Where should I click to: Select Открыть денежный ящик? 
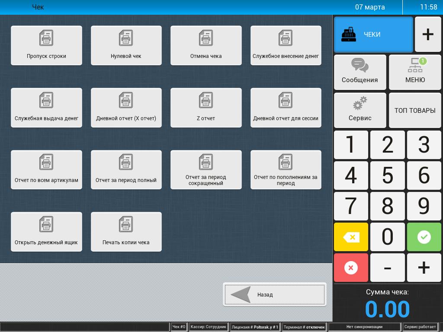pos(46,232)
